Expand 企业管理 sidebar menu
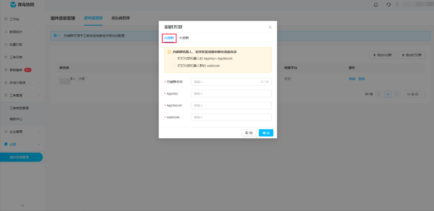This screenshot has height=211, width=434. pyautogui.click(x=22, y=132)
